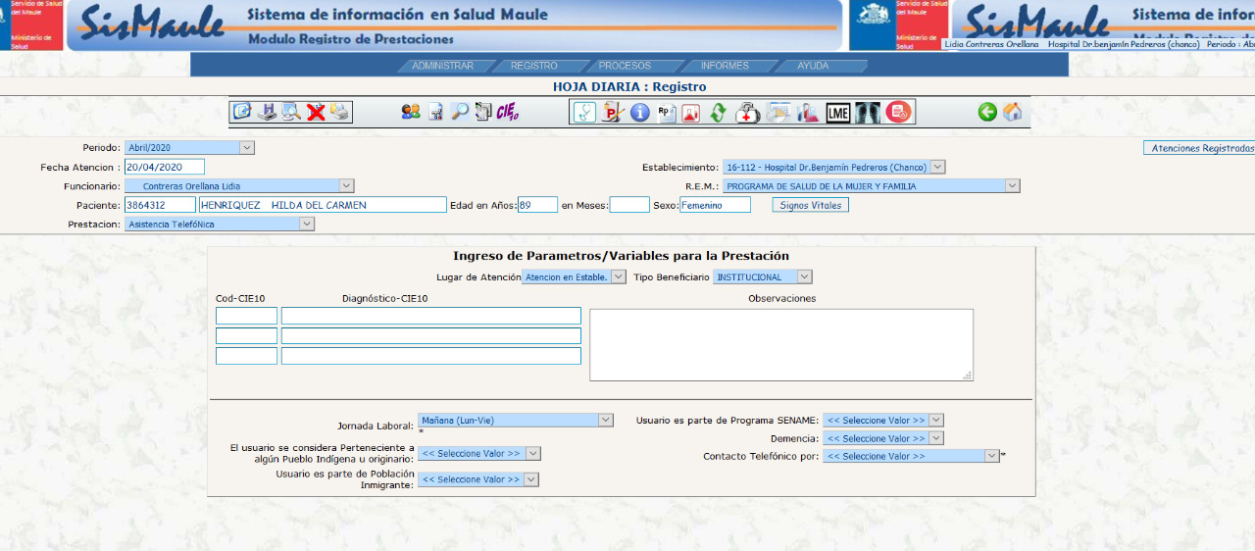Click the stethoscope icon in the toolbar

point(584,112)
